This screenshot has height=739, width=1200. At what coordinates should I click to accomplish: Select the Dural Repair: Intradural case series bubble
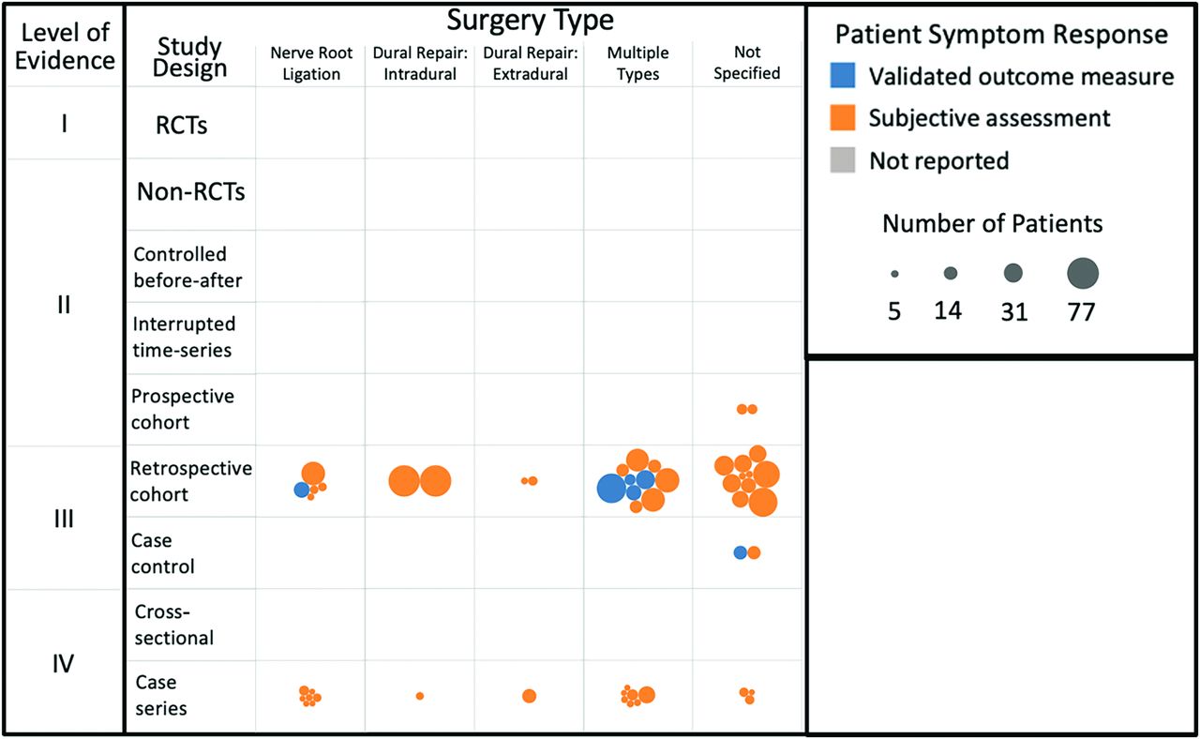(420, 696)
